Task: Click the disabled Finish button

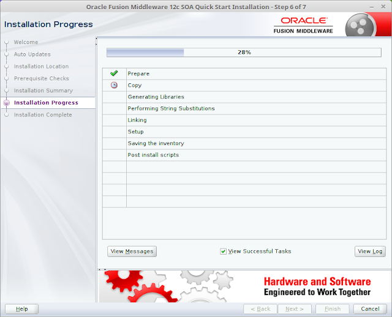Action: 332,309
